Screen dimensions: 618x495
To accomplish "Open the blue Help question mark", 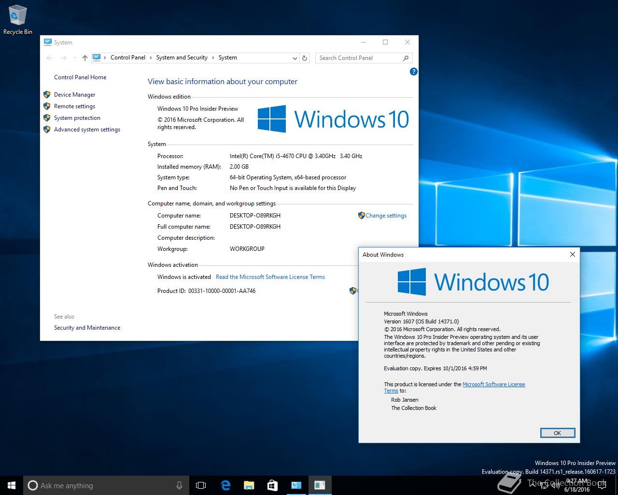I will [x=413, y=72].
